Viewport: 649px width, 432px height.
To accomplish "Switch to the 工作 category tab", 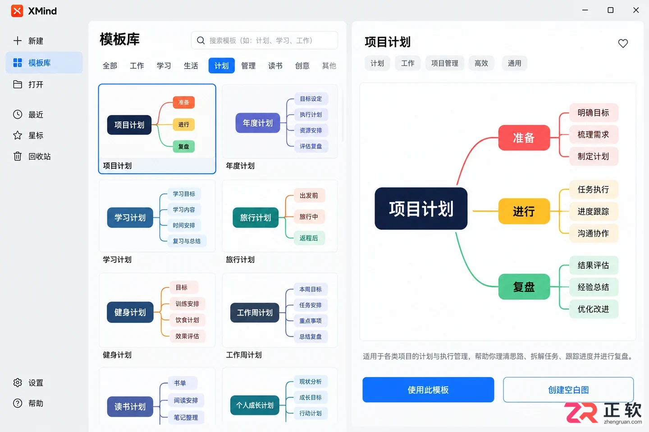I will pyautogui.click(x=137, y=66).
